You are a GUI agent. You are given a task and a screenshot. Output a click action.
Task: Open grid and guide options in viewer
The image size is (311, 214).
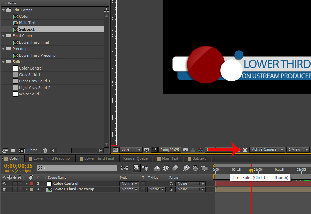tap(146, 150)
